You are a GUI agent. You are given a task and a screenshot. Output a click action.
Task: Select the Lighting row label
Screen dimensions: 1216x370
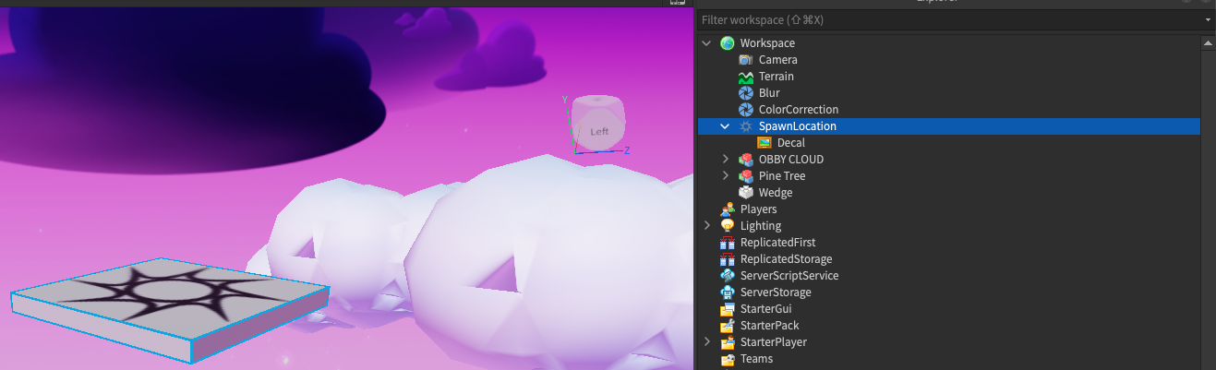[761, 226]
